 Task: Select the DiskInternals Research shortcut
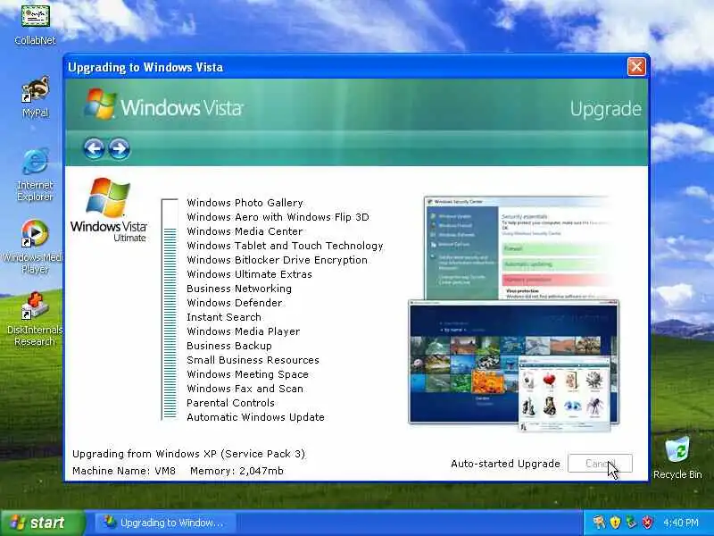[35, 319]
